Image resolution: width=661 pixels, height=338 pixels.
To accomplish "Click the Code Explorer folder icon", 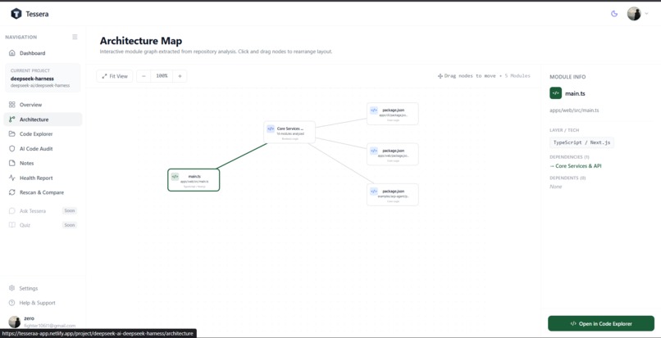I will [x=11, y=134].
